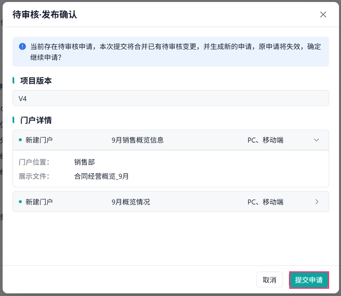Click PC、移动端 in the 9月销售概览信息 row
The image size is (341, 296).
[265, 140]
